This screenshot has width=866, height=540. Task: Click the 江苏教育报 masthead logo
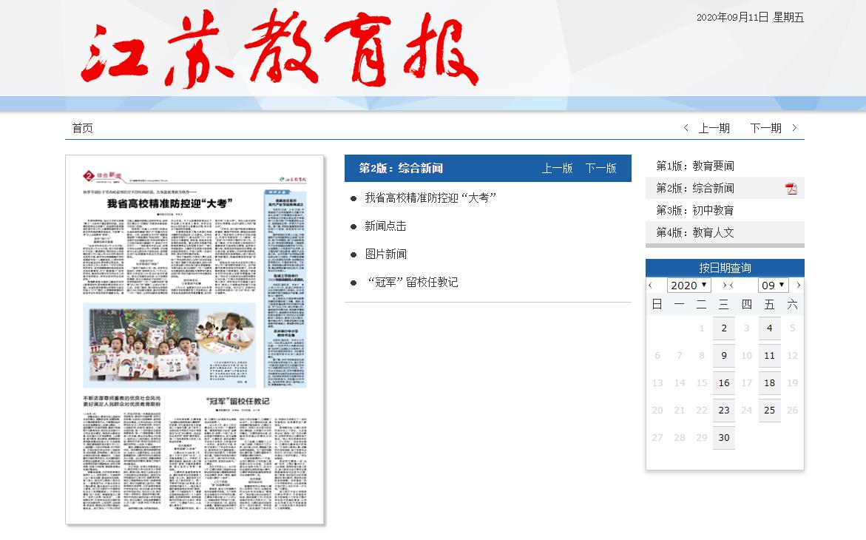(x=280, y=48)
